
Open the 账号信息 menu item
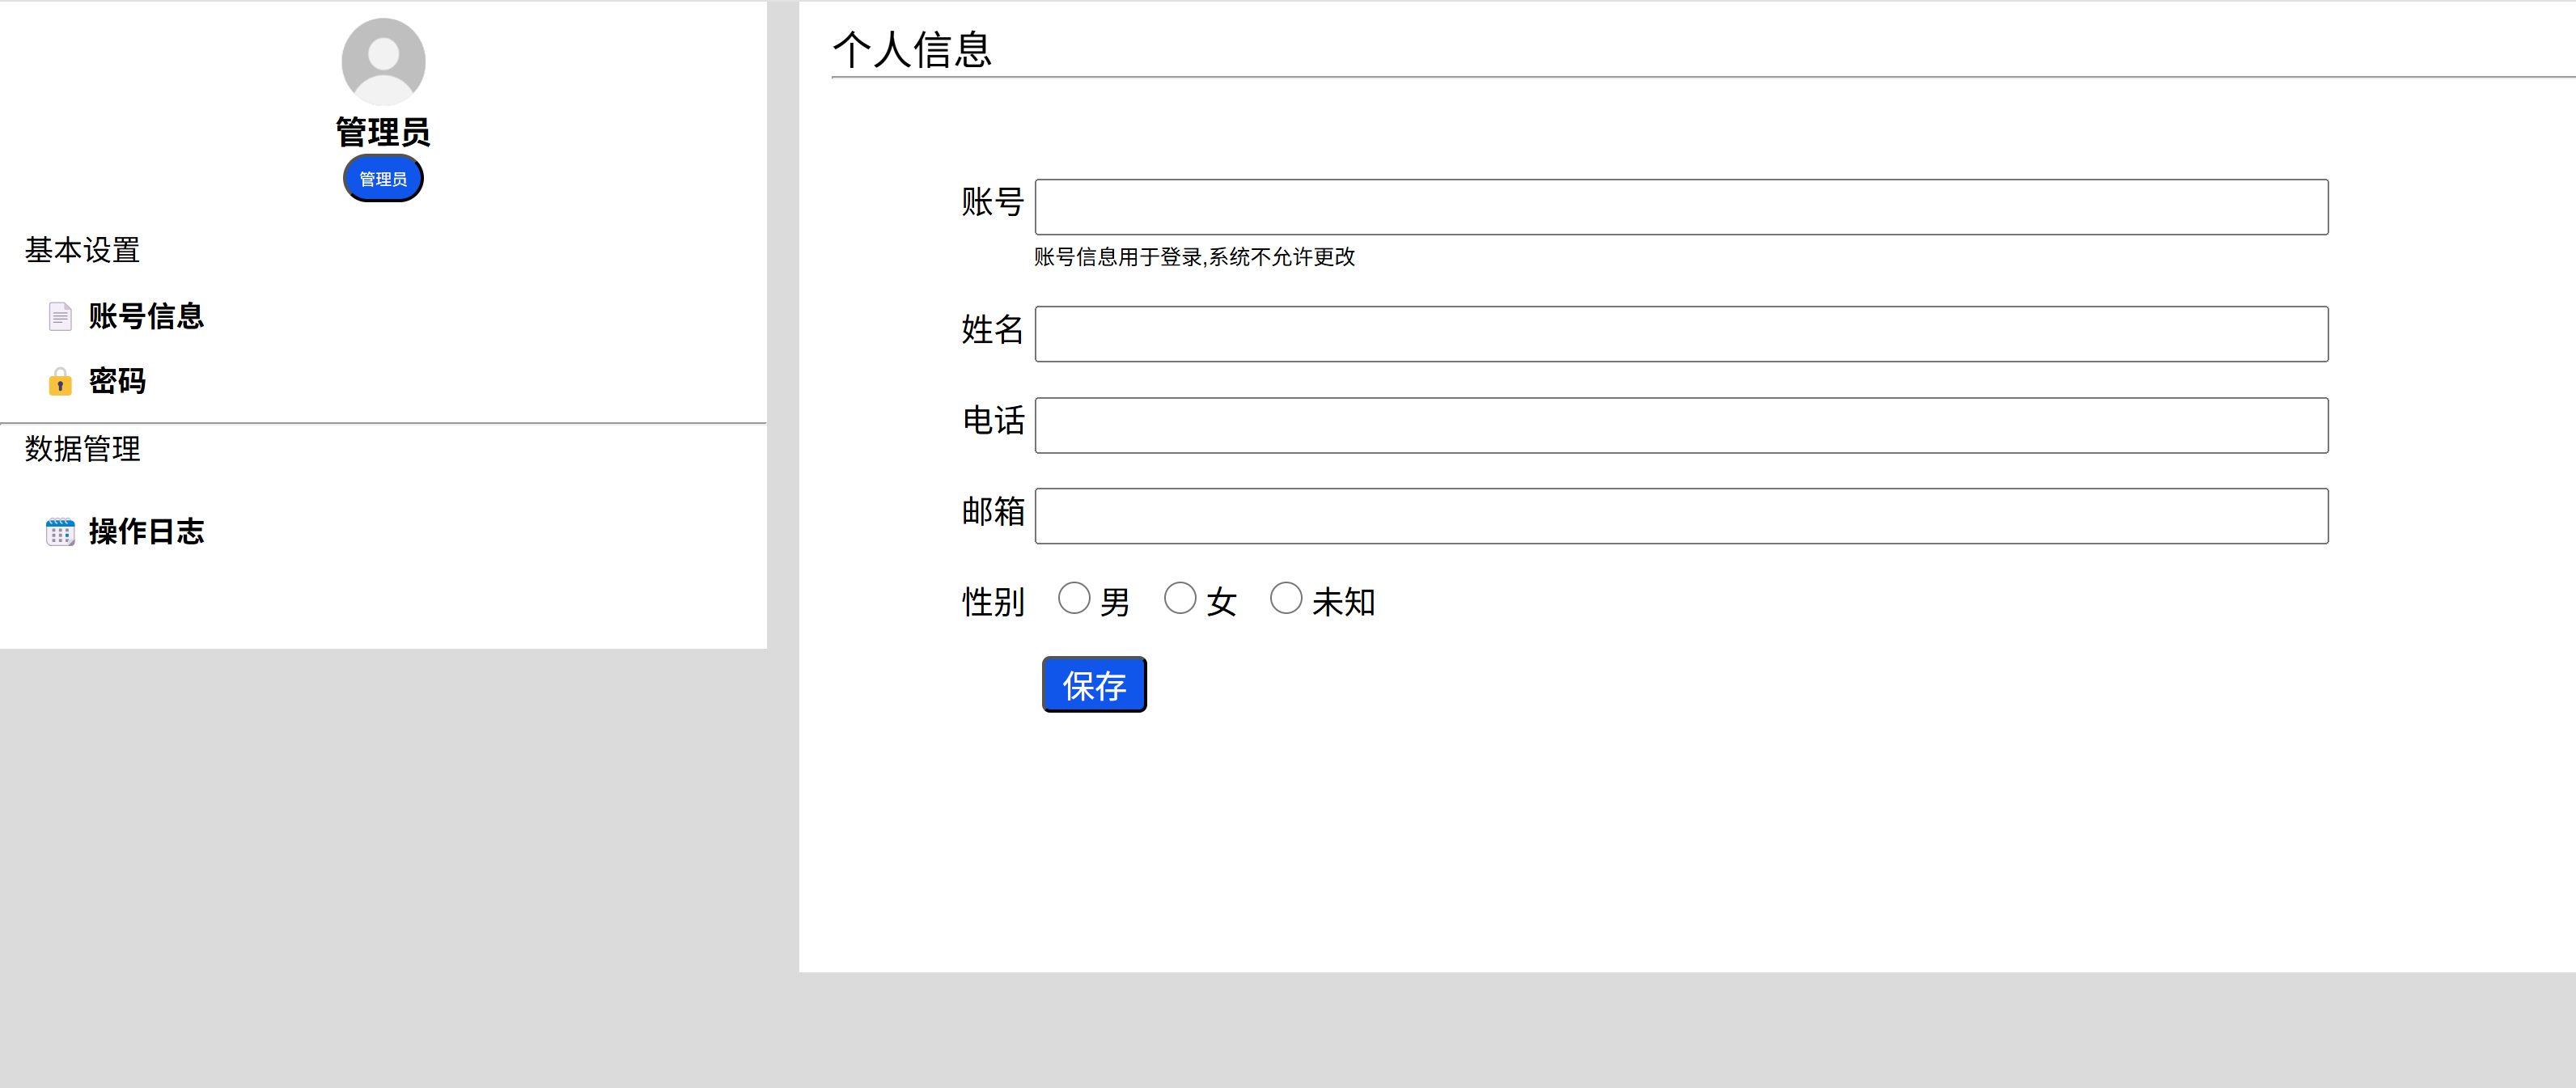pos(146,317)
